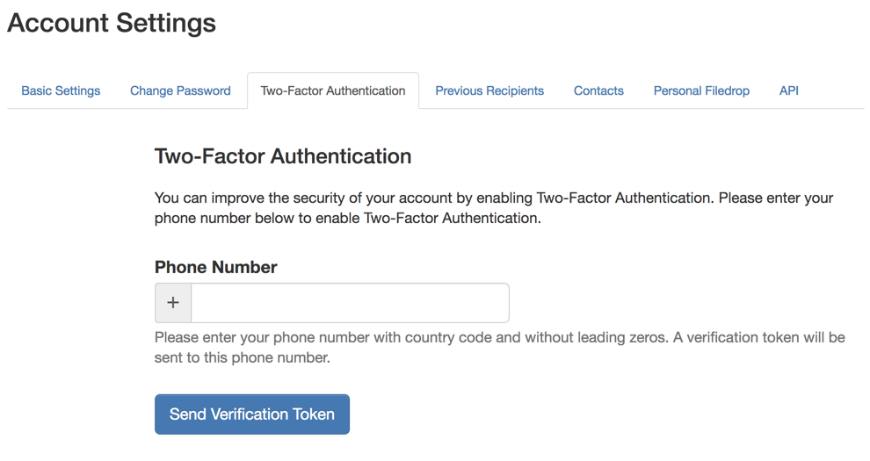Click the description line starting 'phone number below to enable'
870x461 pixels.
tap(347, 218)
